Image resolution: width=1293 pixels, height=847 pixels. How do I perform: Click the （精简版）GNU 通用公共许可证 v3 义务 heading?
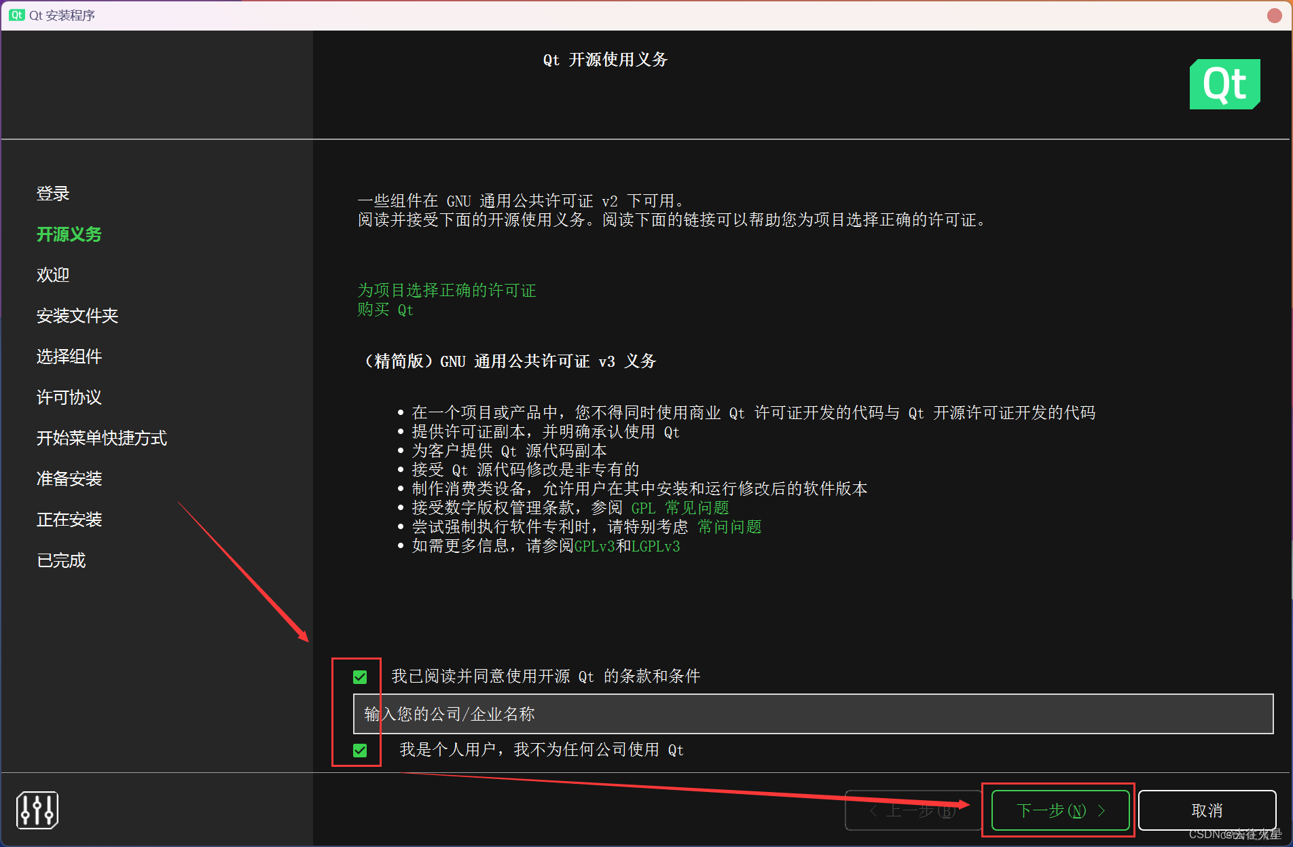tap(509, 361)
